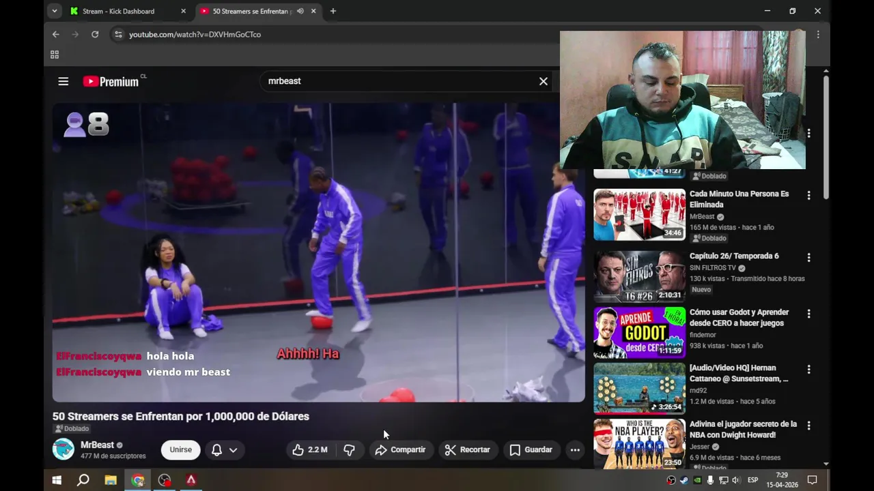Click findemor channel name
Image resolution: width=874 pixels, height=491 pixels.
[703, 335]
